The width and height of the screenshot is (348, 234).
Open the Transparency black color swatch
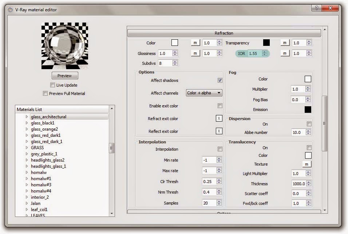(266, 43)
